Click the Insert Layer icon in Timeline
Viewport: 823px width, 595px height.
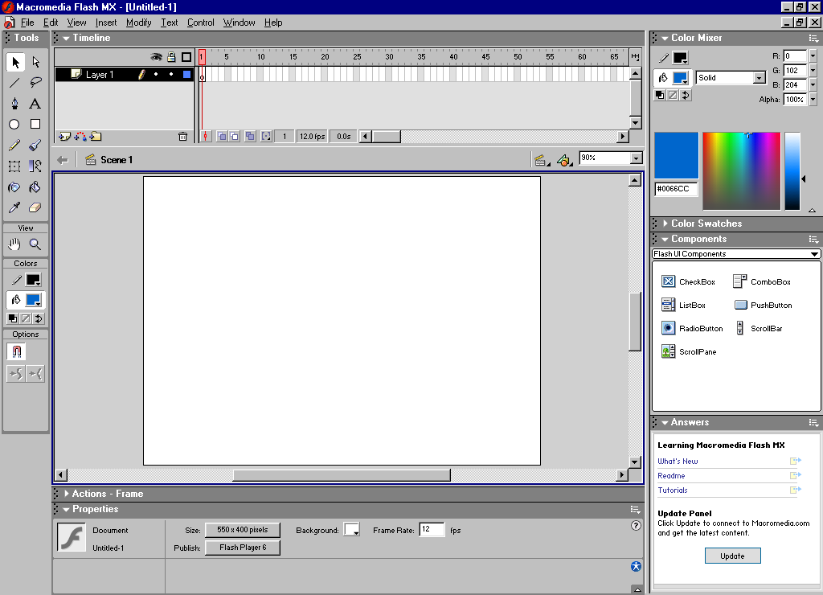click(x=64, y=137)
